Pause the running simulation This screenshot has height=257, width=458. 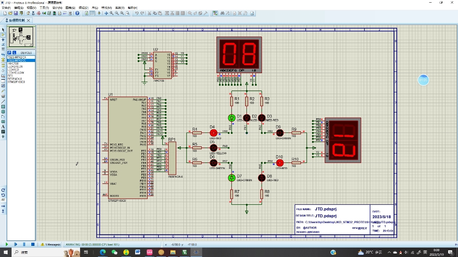pos(24,244)
